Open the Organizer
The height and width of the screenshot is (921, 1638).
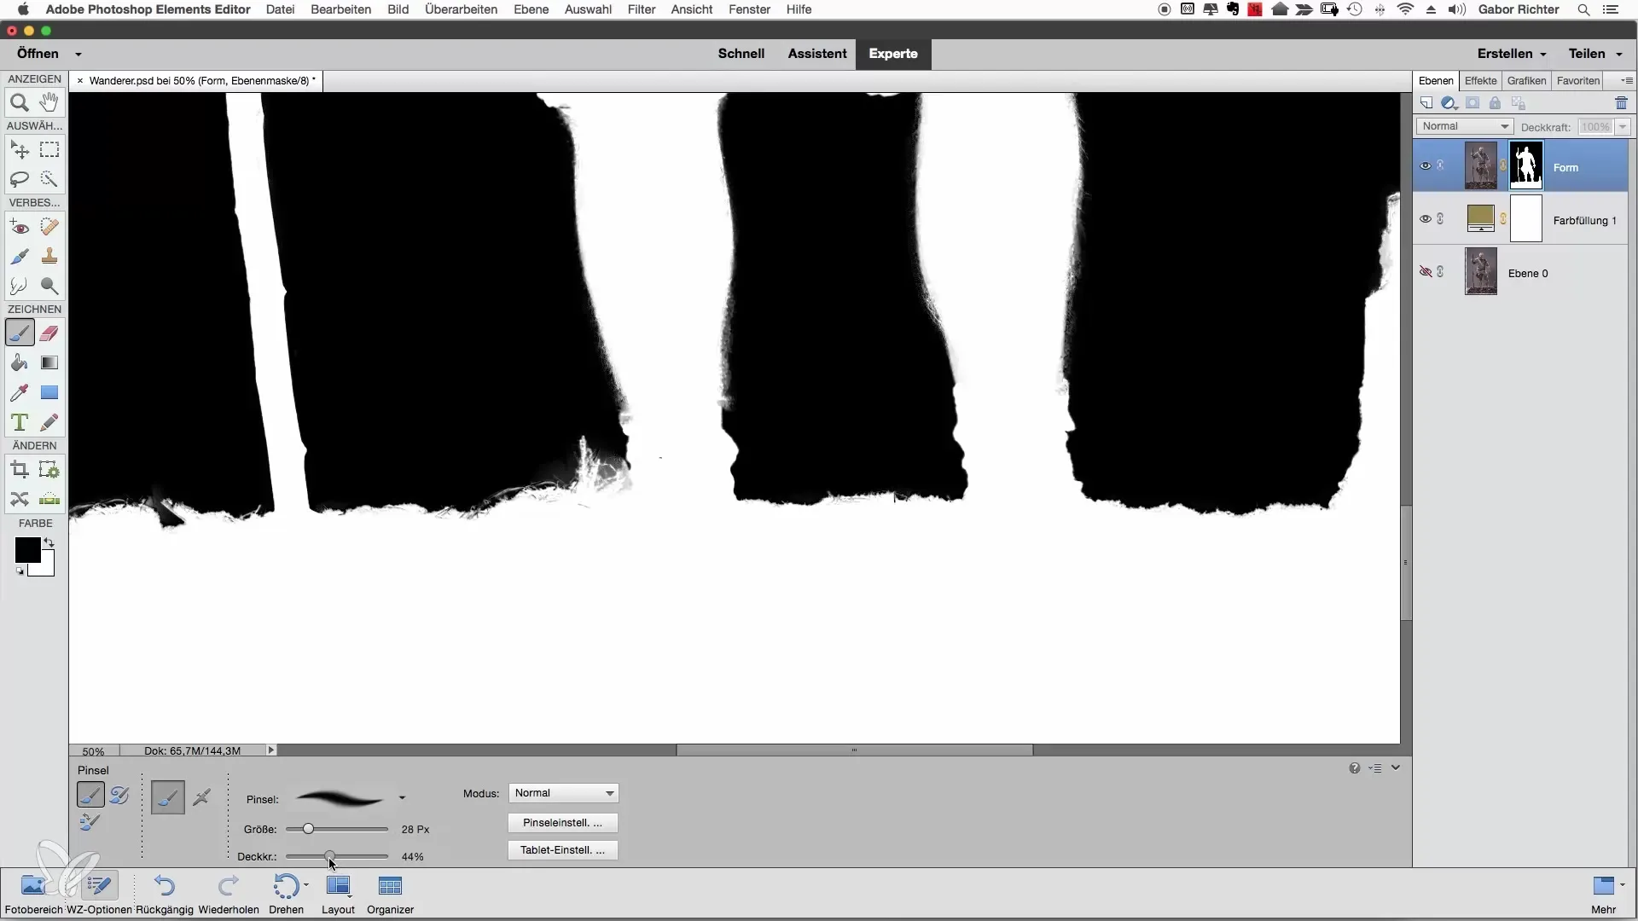pyautogui.click(x=390, y=894)
